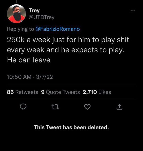Viewport: 143px width, 151px height.
Task: Tap the 'This Tweet has been deleted.' notice
Action: 71,127
